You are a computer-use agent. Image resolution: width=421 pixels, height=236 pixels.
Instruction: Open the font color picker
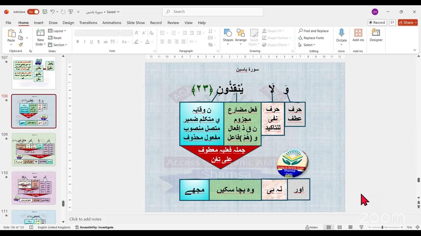pyautogui.click(x=147, y=42)
